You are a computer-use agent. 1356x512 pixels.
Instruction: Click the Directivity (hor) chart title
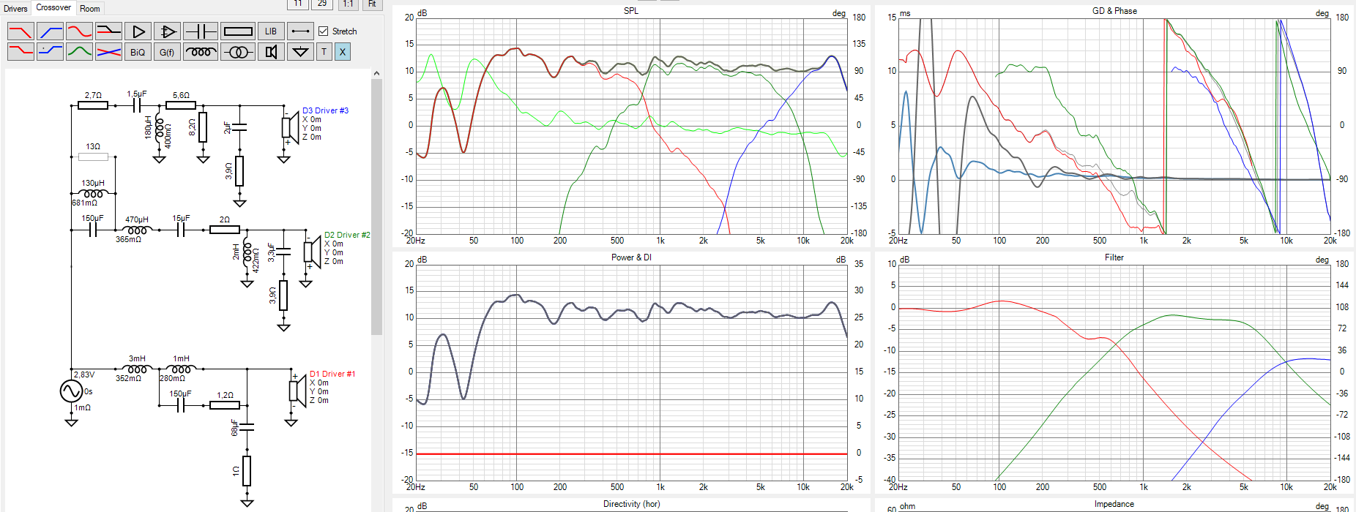[x=631, y=504]
